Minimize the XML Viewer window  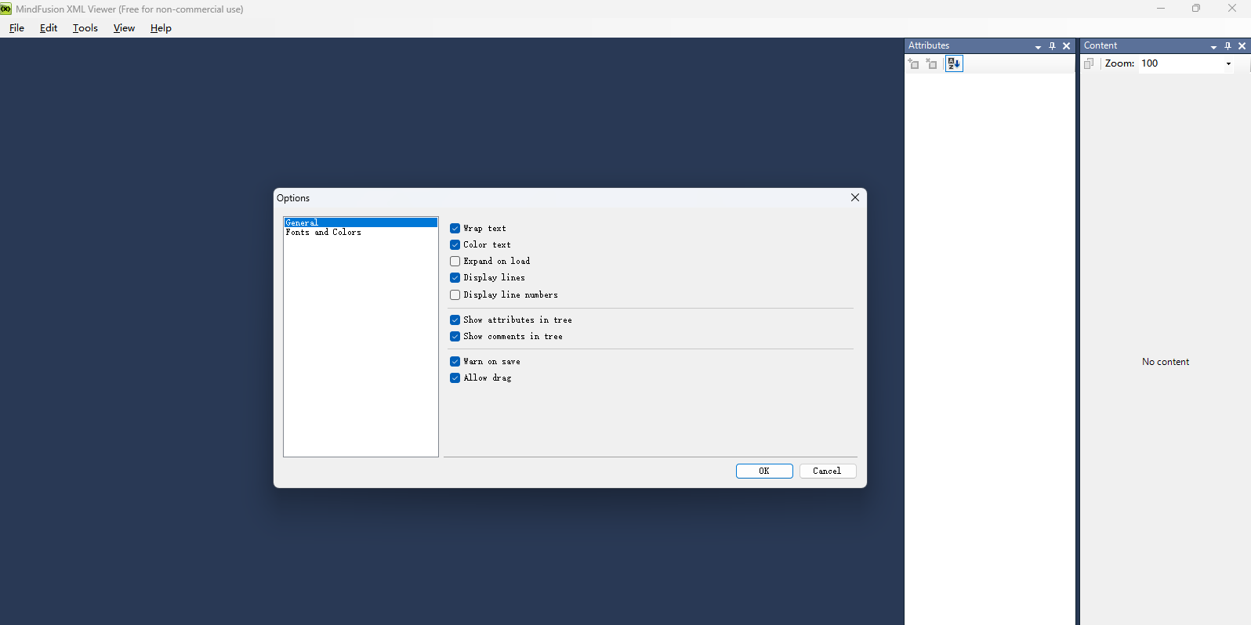(1161, 9)
